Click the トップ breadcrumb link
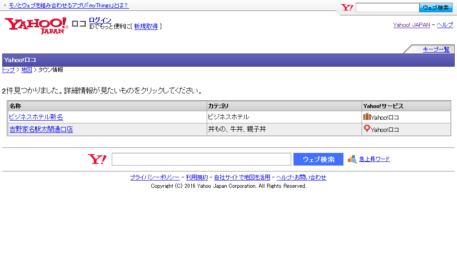 click(9, 70)
